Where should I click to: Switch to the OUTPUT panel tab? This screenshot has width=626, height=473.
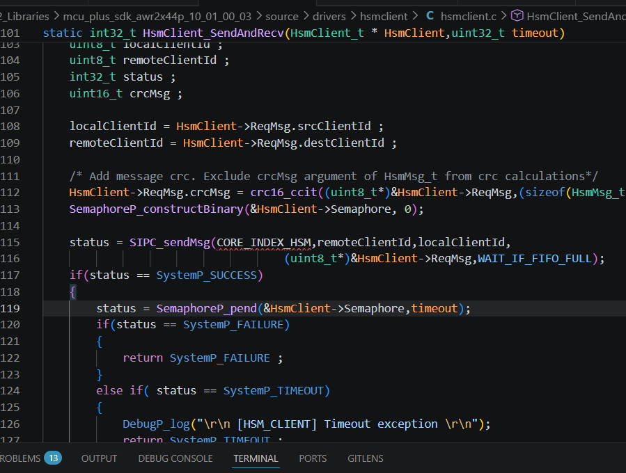point(99,458)
